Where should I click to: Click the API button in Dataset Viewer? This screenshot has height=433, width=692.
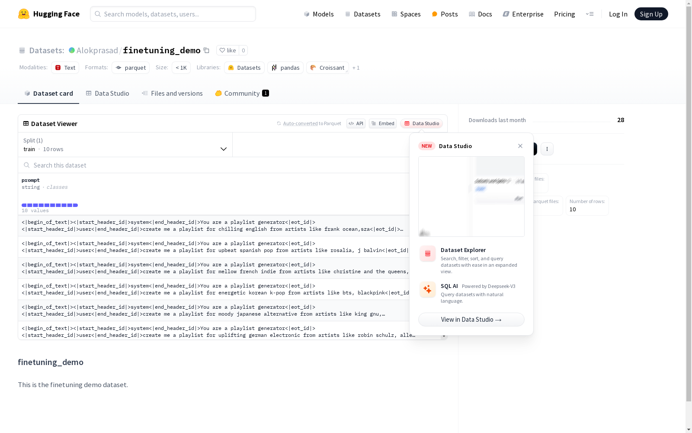click(x=356, y=123)
